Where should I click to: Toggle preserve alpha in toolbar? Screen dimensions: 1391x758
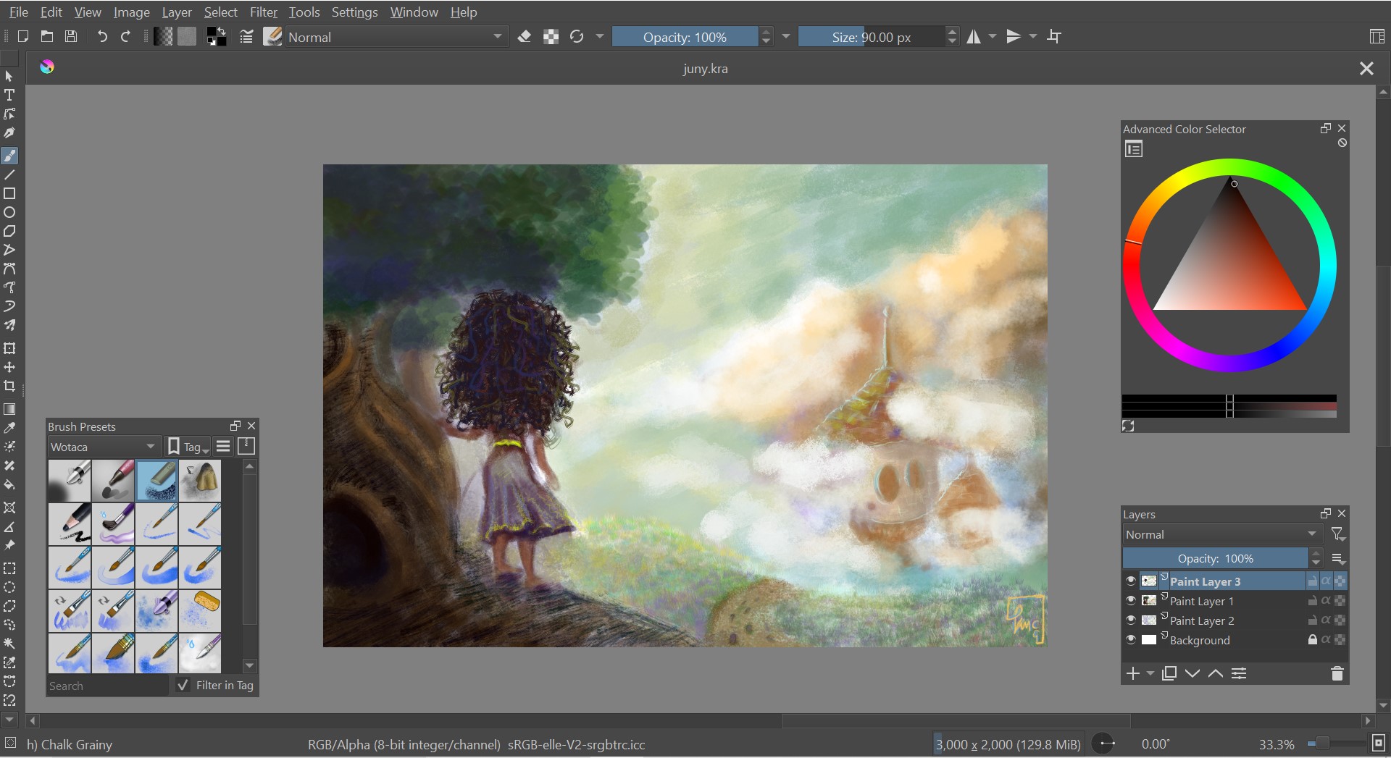tap(551, 36)
